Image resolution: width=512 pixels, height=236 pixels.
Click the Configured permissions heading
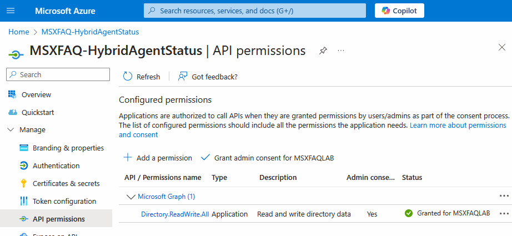click(x=165, y=100)
